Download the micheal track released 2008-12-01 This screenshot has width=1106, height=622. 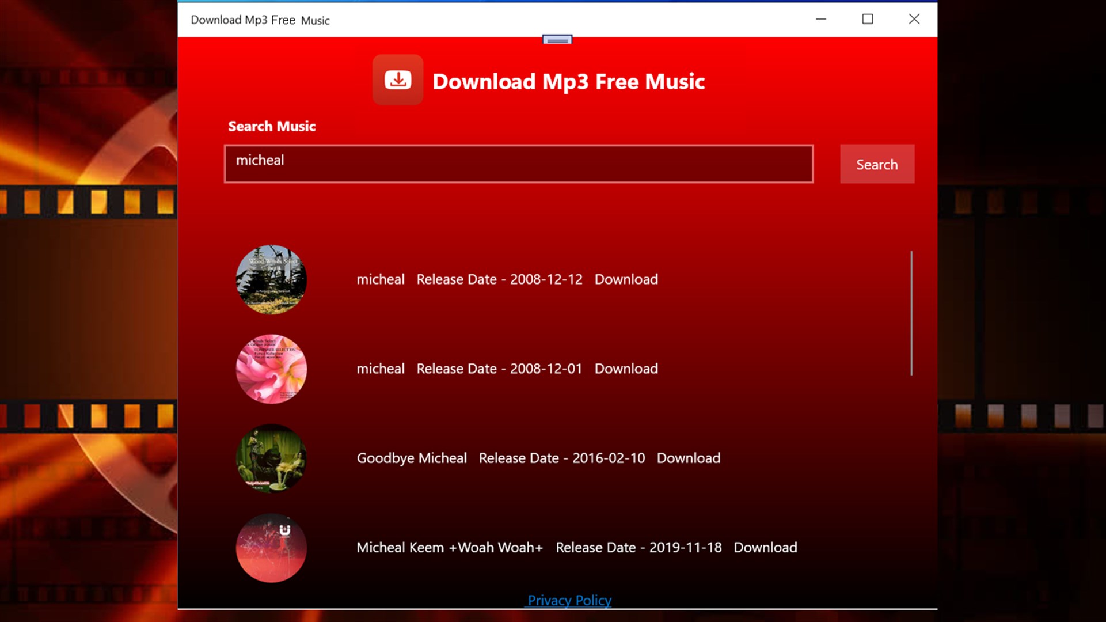tap(626, 369)
